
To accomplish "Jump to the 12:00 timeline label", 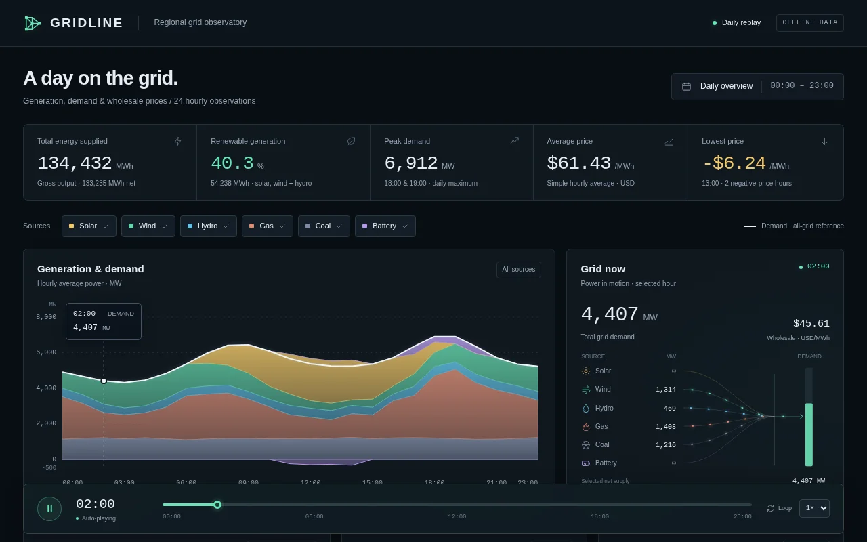I will [x=457, y=517].
